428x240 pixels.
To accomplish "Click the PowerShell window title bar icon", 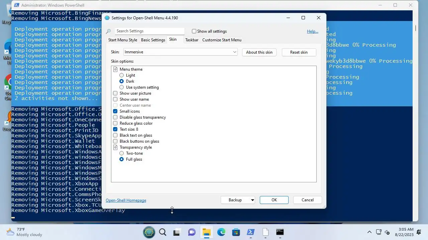I will [16, 5].
